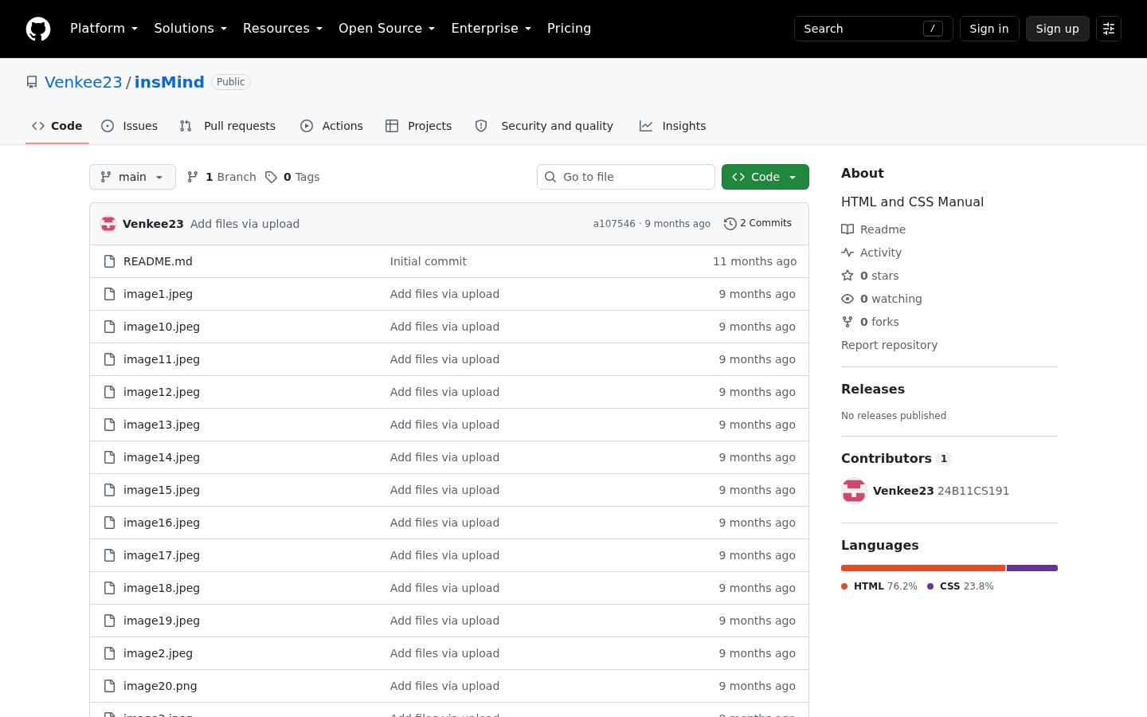1147x717 pixels.
Task: View the 0 Tags link
Action: pyautogui.click(x=292, y=177)
